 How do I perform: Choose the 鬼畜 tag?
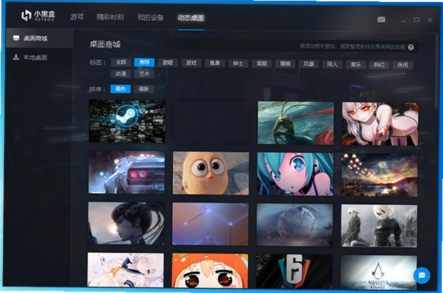point(215,63)
